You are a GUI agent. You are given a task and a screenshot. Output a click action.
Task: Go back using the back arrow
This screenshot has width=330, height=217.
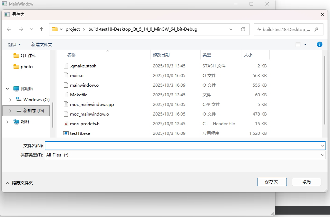9,29
